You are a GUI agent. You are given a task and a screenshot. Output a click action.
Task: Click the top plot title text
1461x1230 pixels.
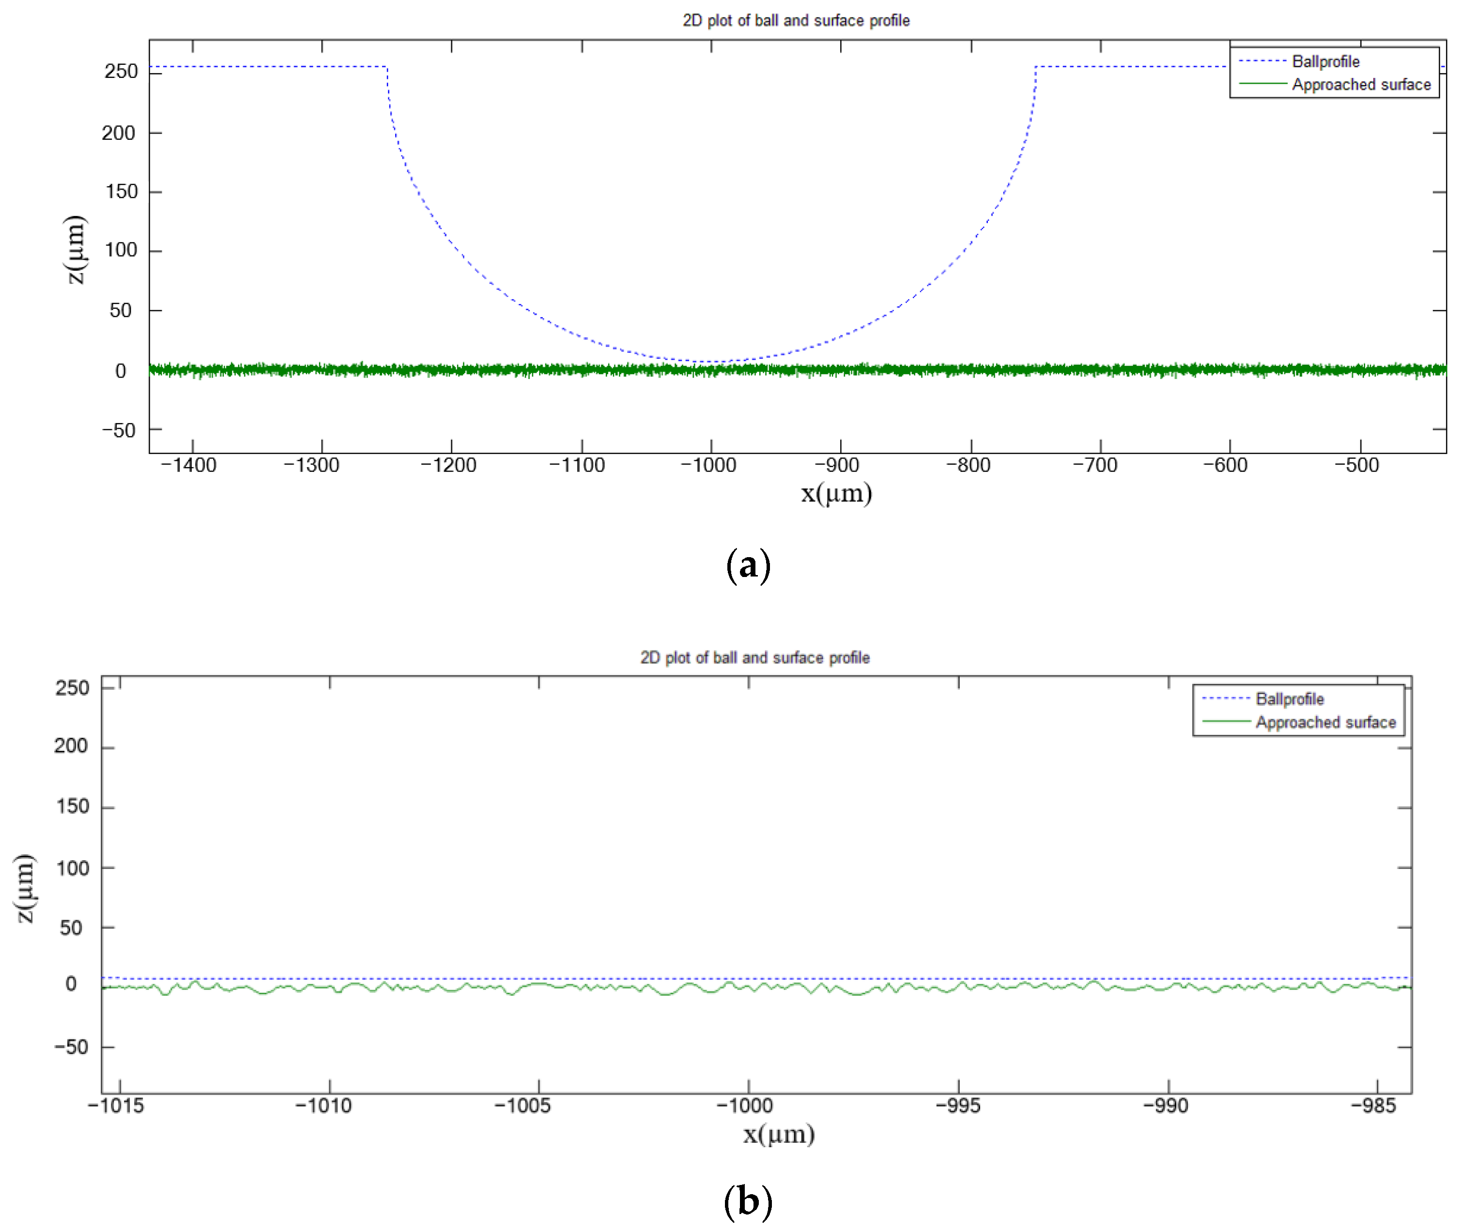[x=796, y=20]
